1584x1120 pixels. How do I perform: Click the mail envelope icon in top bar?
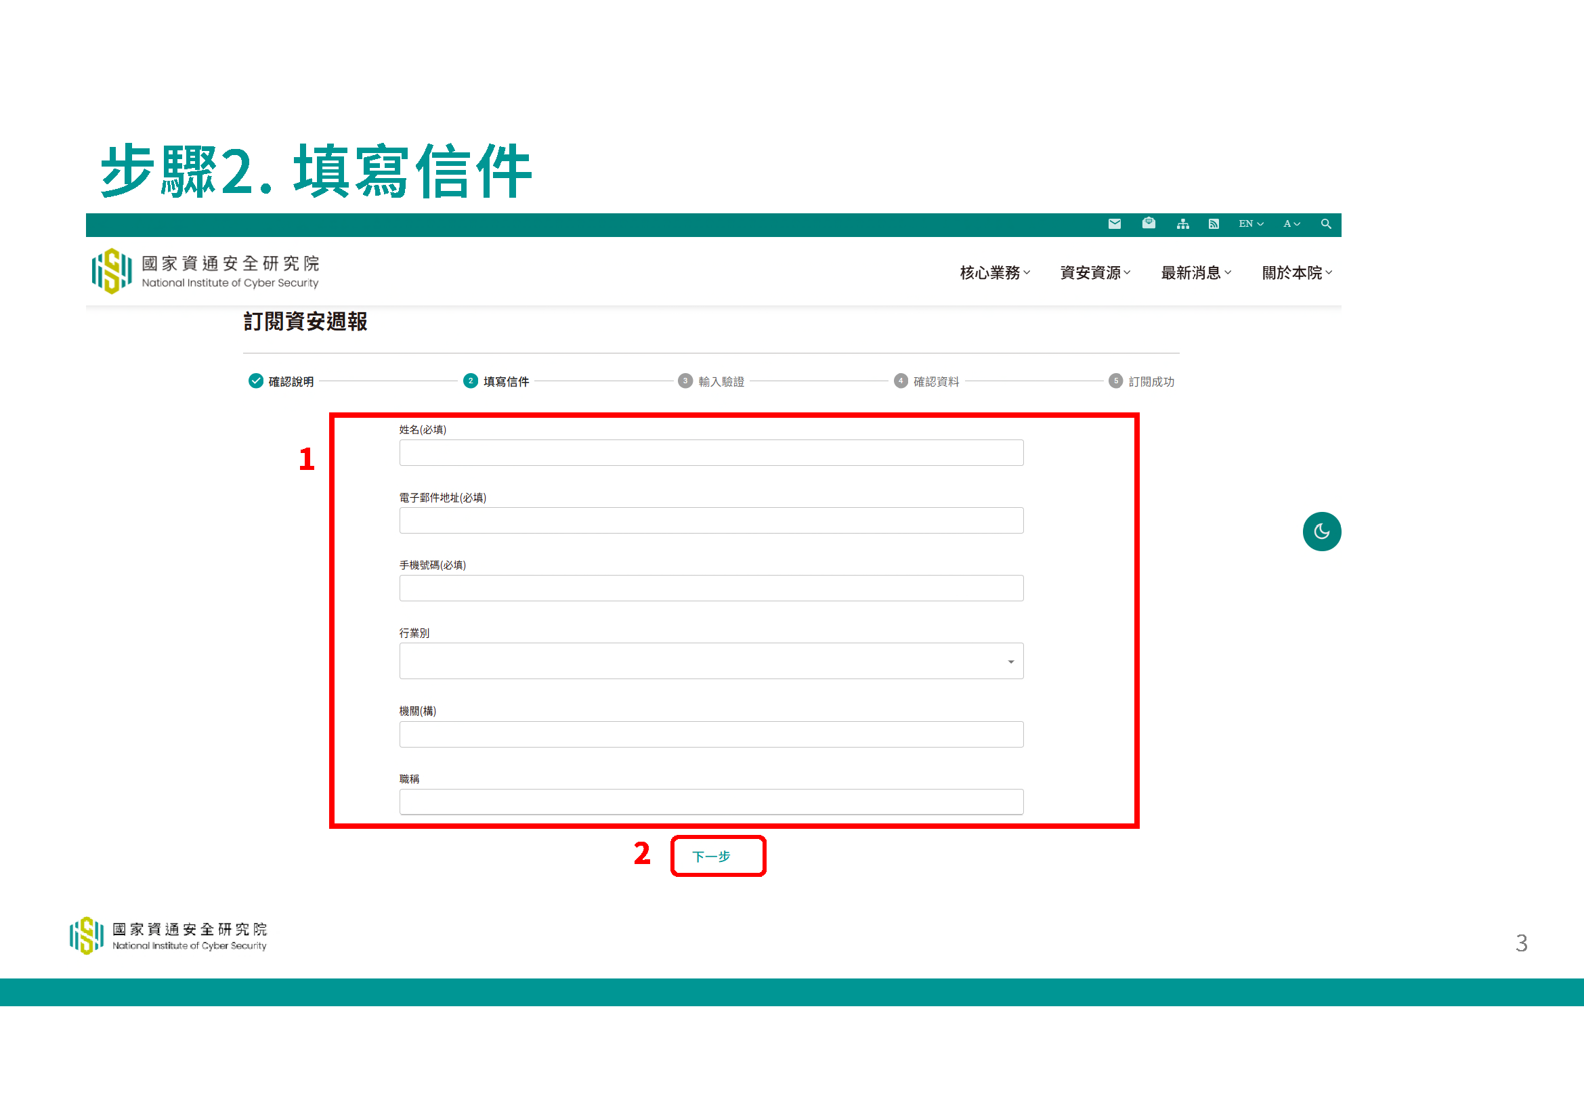coord(1114,223)
